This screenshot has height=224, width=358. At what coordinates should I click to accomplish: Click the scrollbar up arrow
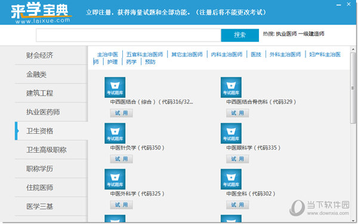coord(353,49)
